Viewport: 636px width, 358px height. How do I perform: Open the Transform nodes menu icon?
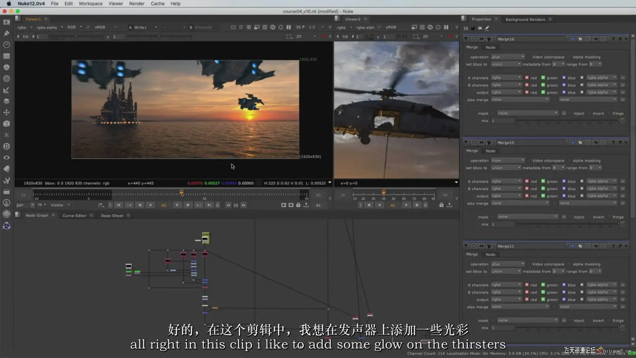pos(6,112)
